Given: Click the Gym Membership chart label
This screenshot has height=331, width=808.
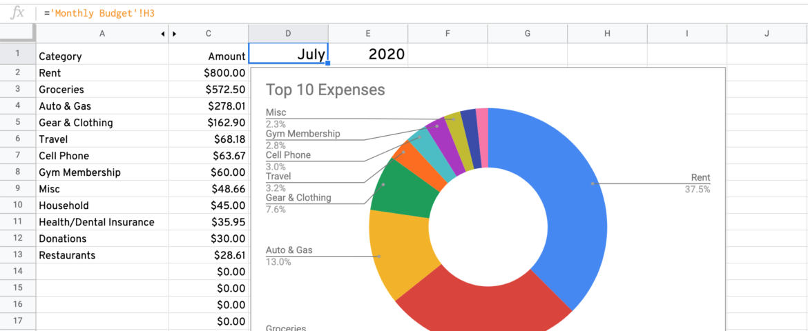Looking at the screenshot, I should point(303,139).
